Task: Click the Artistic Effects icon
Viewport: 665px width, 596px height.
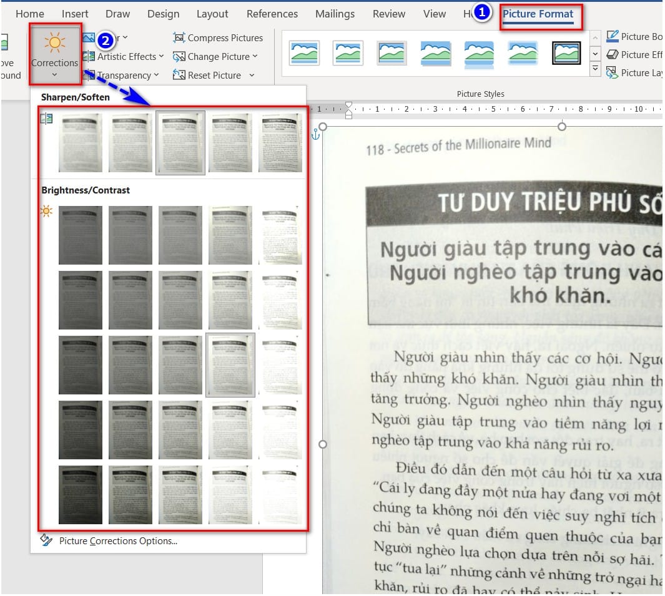Action: tap(89, 56)
